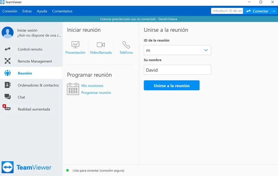Click the Videollamada label
The image size is (278, 176).
tap(101, 52)
